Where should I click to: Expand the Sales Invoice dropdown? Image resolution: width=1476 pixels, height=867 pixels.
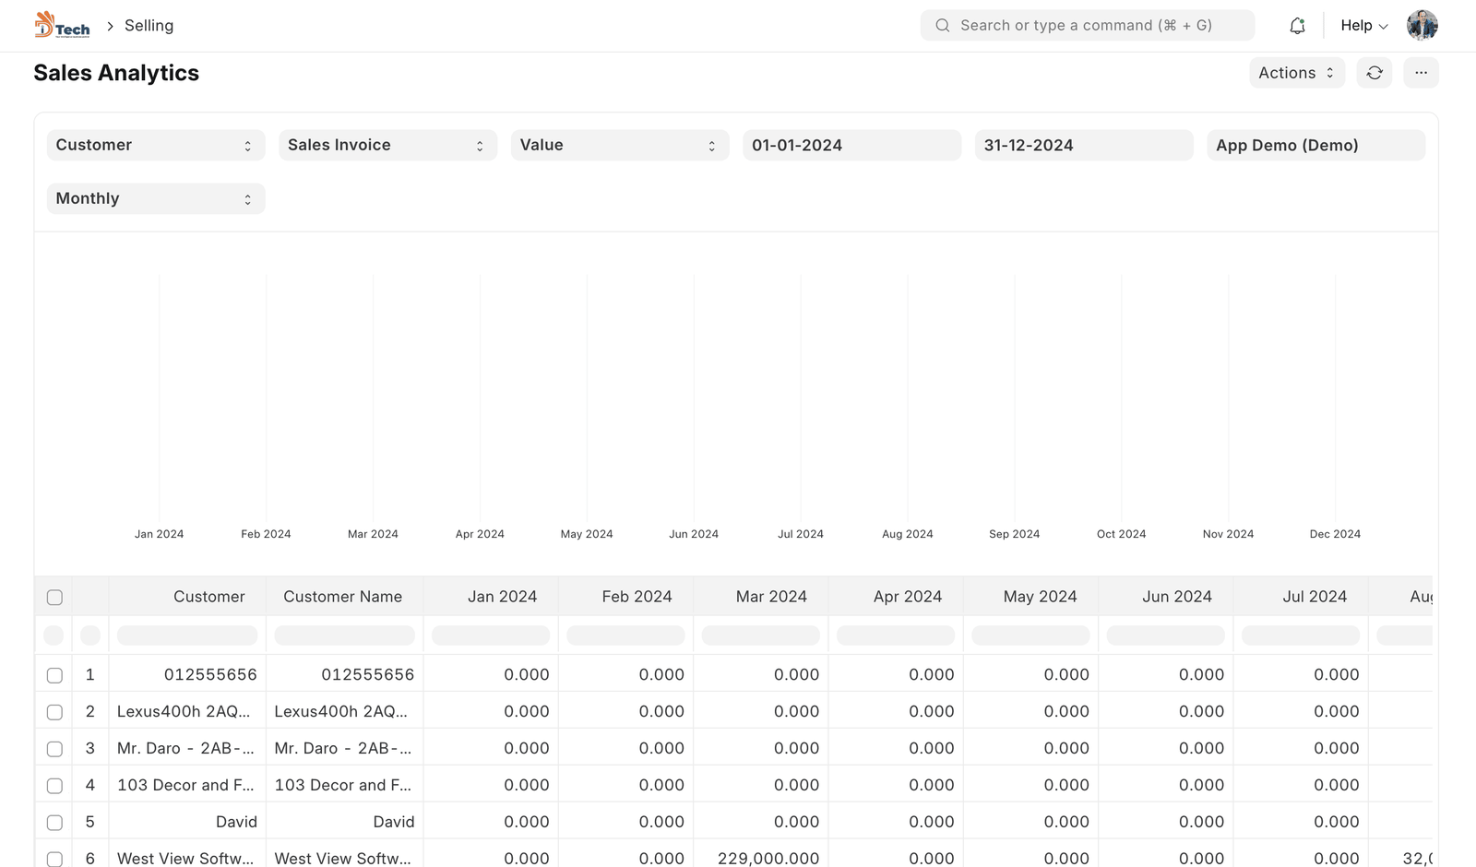point(387,146)
